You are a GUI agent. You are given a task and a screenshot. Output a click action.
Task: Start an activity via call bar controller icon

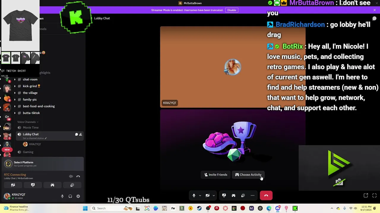point(234,196)
